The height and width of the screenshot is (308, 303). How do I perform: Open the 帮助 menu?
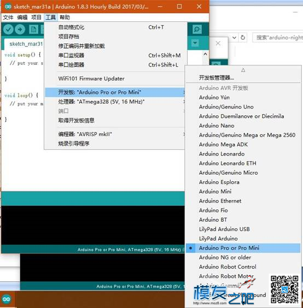pos(65,17)
